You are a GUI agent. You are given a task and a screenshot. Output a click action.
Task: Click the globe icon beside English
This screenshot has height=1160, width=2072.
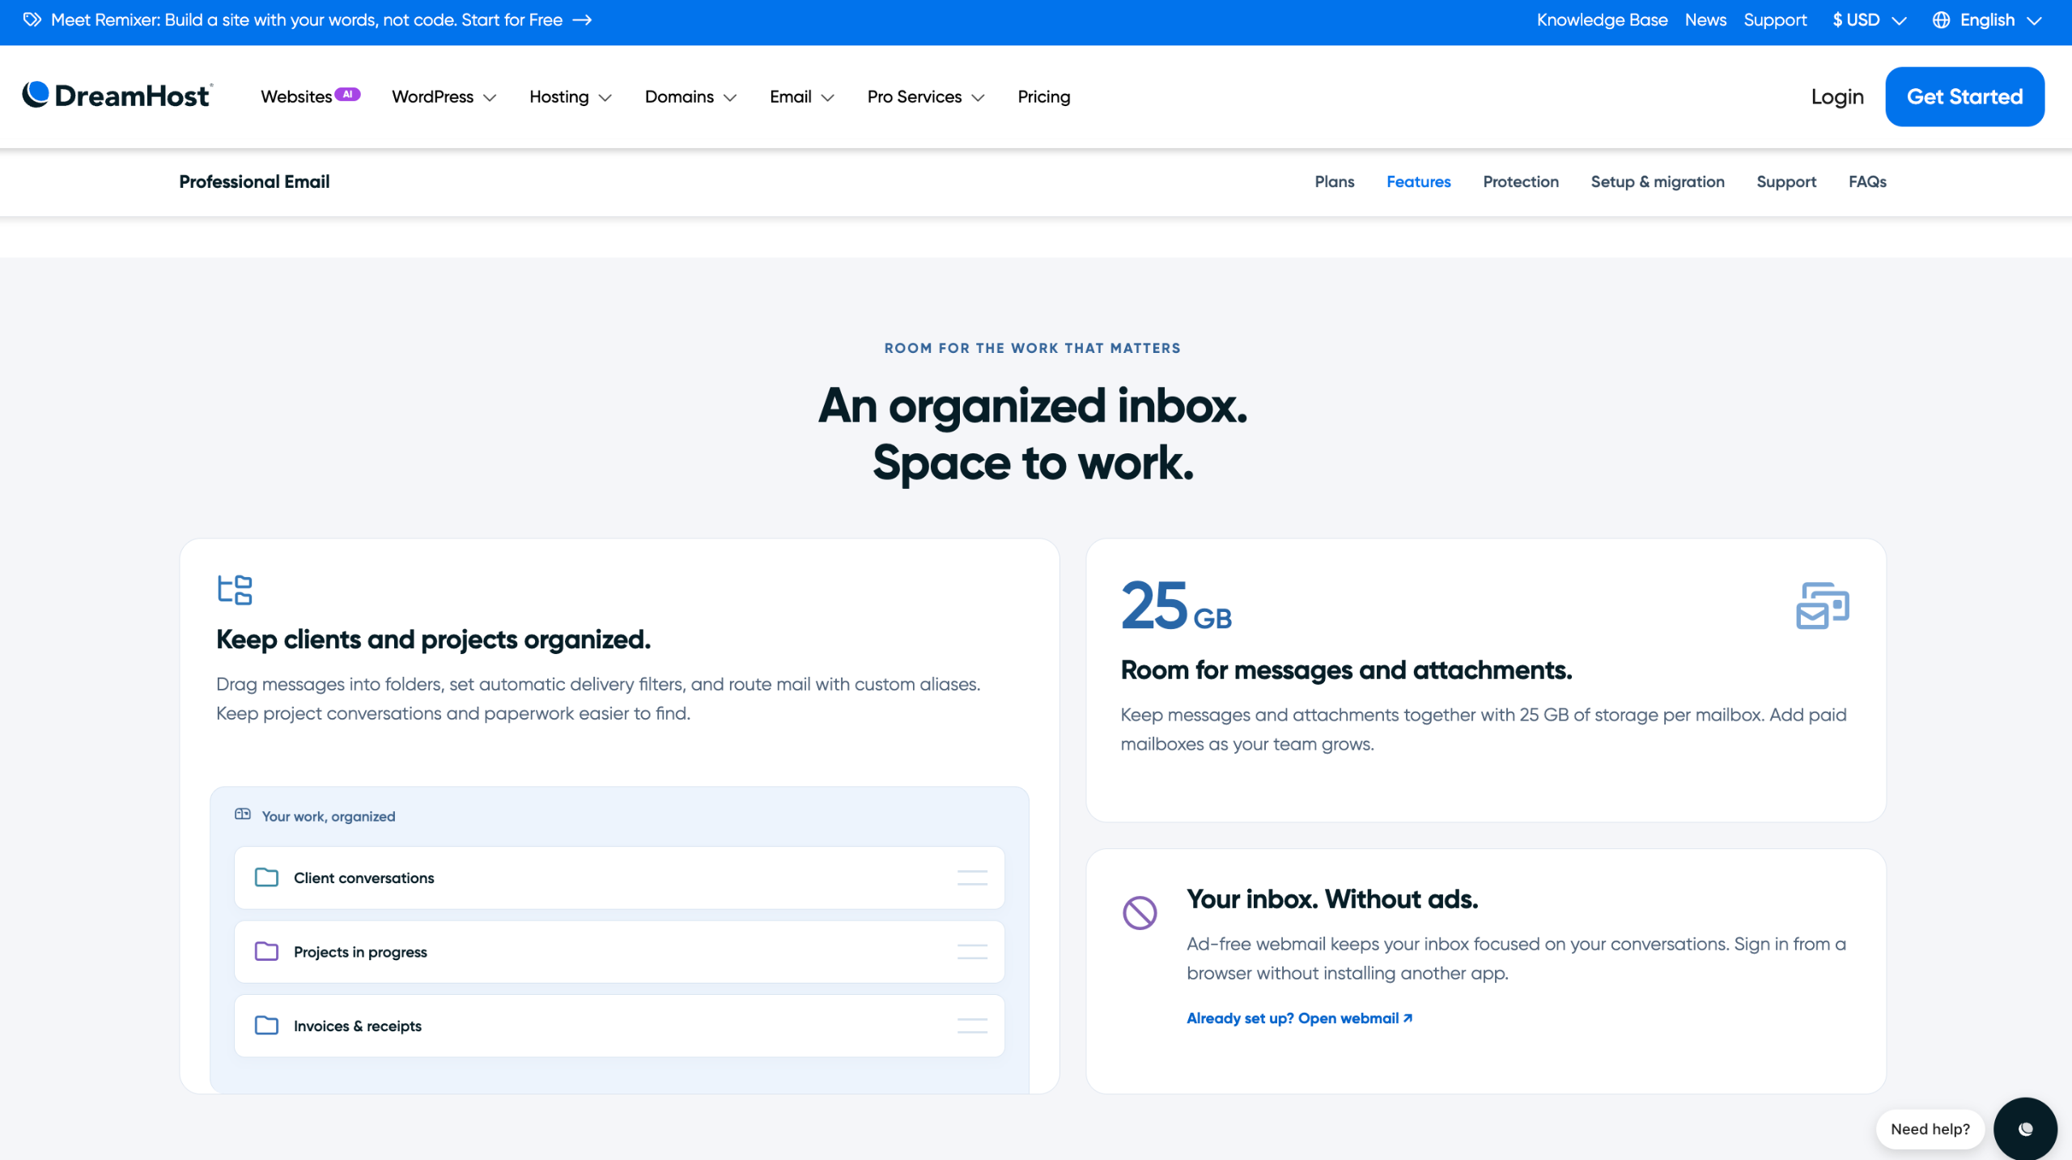1941,19
